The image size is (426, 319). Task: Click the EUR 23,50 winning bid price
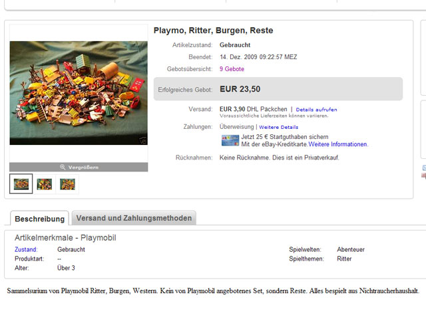pos(240,89)
